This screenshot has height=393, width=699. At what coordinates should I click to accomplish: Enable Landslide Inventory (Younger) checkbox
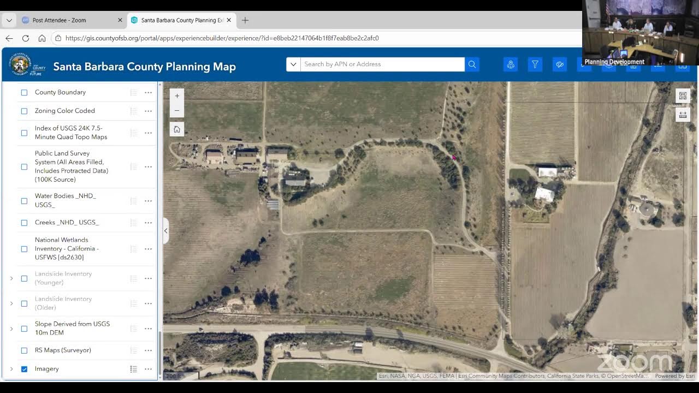[24, 278]
